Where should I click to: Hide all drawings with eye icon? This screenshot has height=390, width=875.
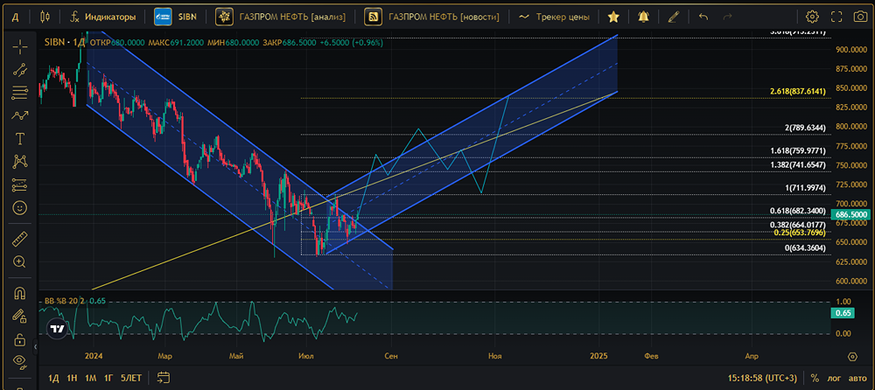(x=20, y=361)
